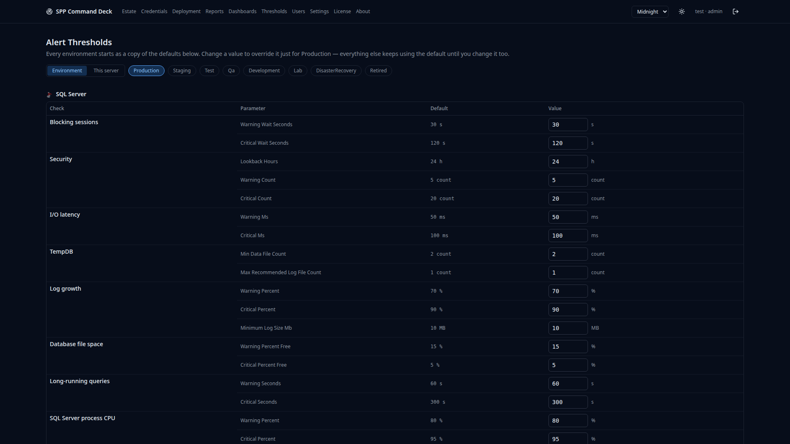The width and height of the screenshot is (790, 444).
Task: Go to the Users page
Action: click(x=298, y=12)
